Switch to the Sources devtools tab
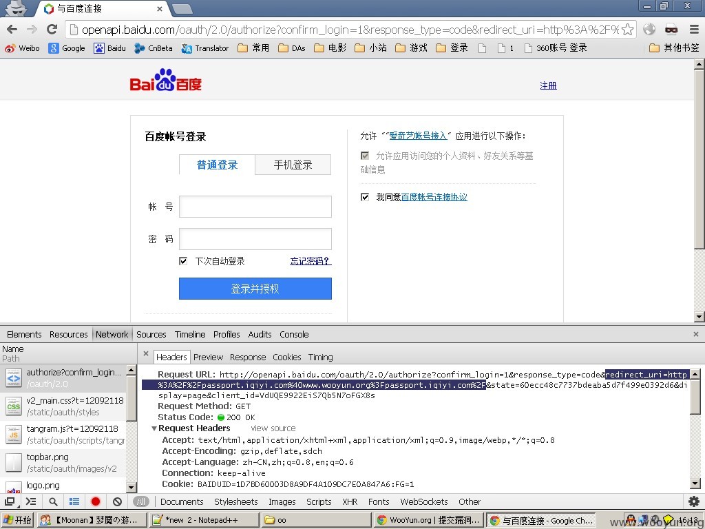Viewport: 705px width, 529px height. point(151,334)
